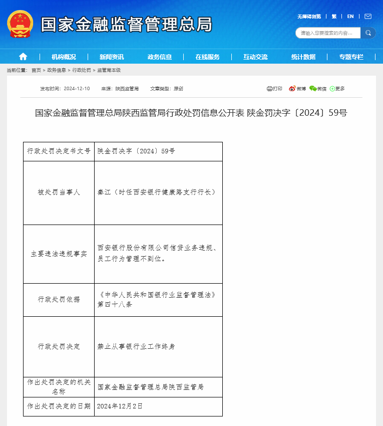Viewport: 383px width, 426px height.
Task: Click the search magnifier button
Action: tap(368, 33)
